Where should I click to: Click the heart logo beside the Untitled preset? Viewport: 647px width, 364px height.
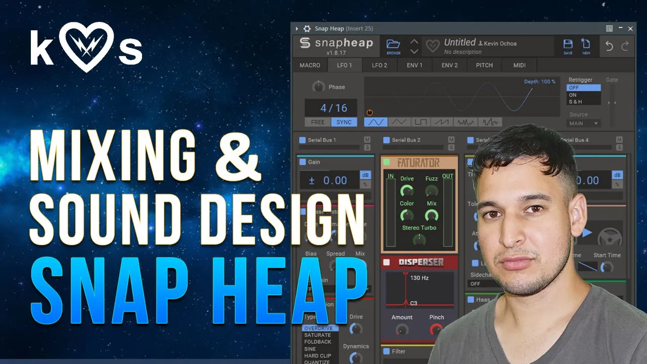coord(432,47)
